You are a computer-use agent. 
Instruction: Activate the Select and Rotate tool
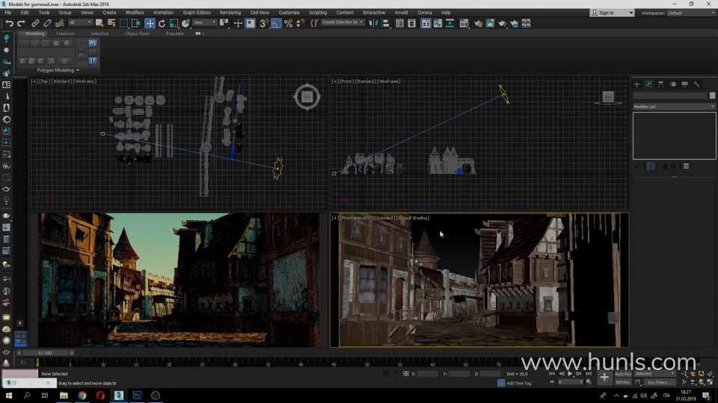coord(162,23)
